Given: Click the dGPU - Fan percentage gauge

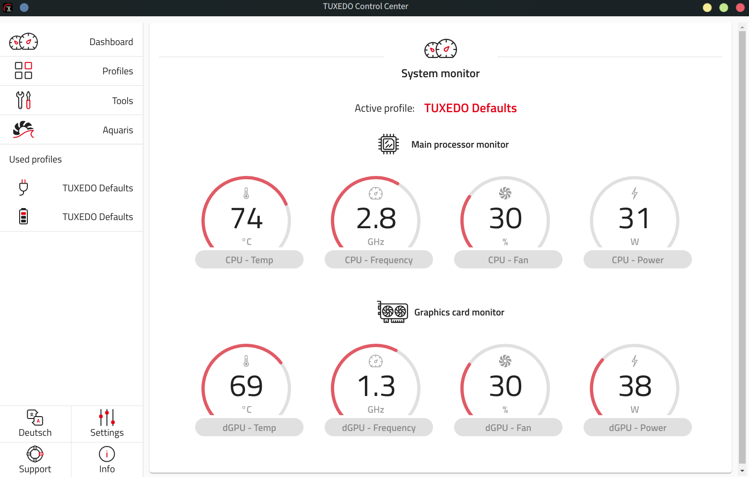Looking at the screenshot, I should click(x=505, y=384).
